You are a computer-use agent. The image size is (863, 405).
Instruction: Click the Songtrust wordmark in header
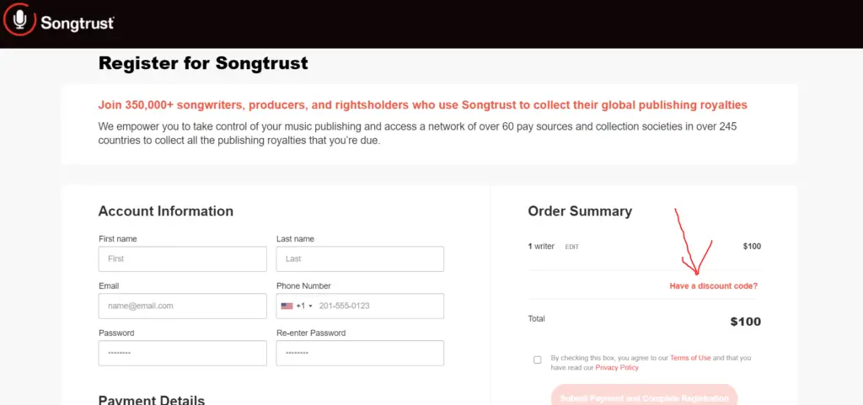(x=77, y=24)
